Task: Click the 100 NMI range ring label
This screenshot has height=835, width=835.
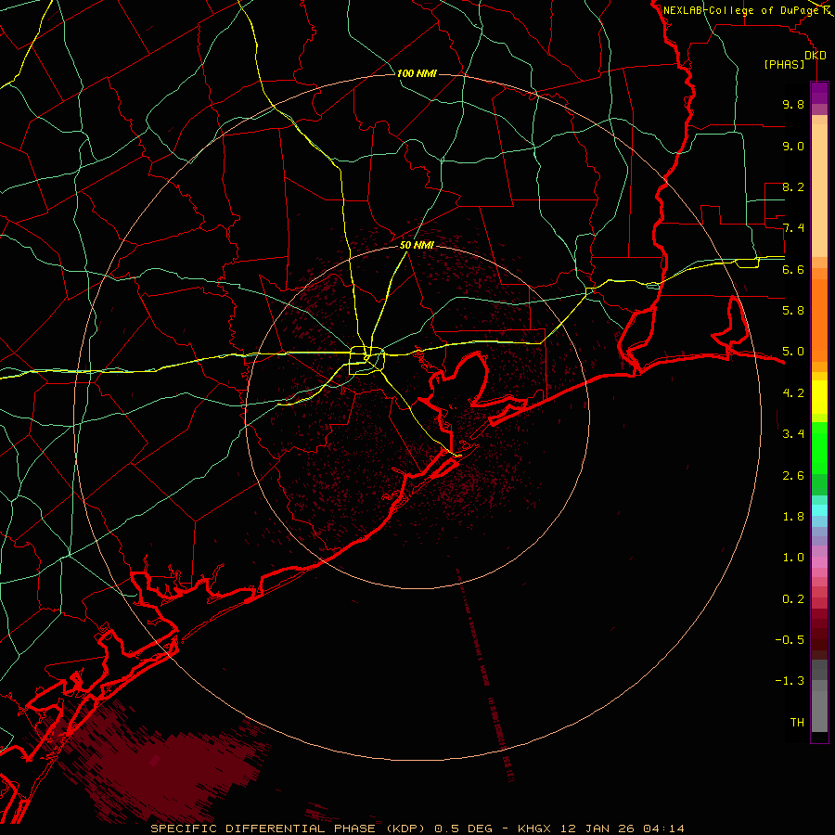Action: coord(417,73)
